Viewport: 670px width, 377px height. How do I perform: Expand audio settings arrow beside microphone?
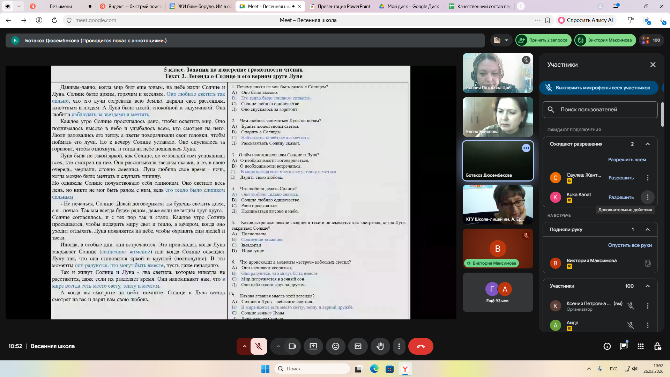point(244,346)
